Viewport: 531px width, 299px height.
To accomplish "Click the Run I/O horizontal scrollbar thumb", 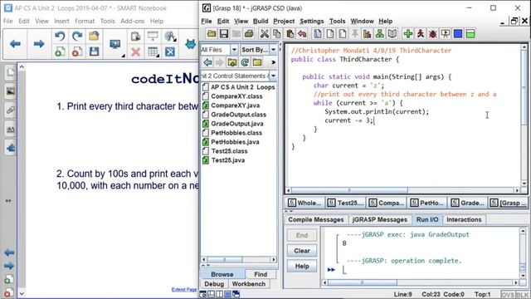I will coord(362,282).
